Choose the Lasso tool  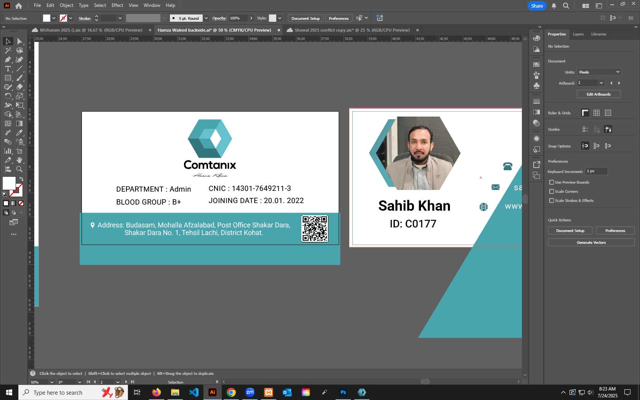pyautogui.click(x=19, y=50)
